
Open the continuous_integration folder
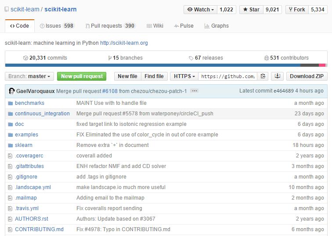(42, 114)
